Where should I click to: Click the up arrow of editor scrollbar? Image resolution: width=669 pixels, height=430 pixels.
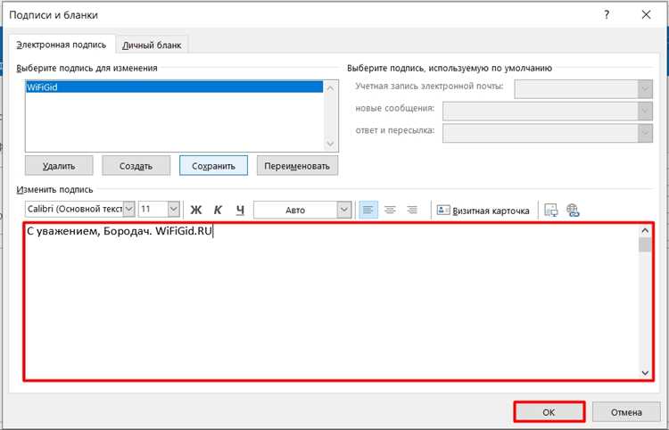point(645,231)
